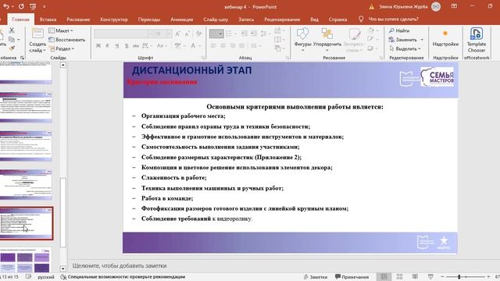
Task: Click the Восстановить reset button
Action: coord(67,40)
